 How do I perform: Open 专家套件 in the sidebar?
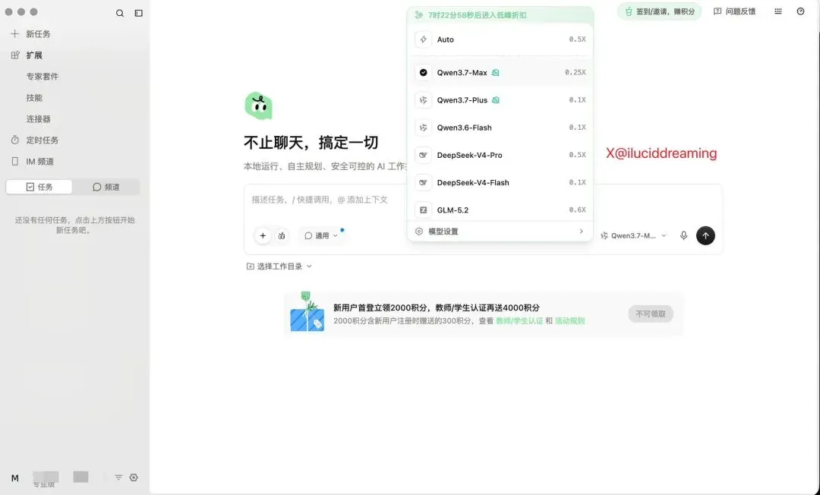[43, 77]
